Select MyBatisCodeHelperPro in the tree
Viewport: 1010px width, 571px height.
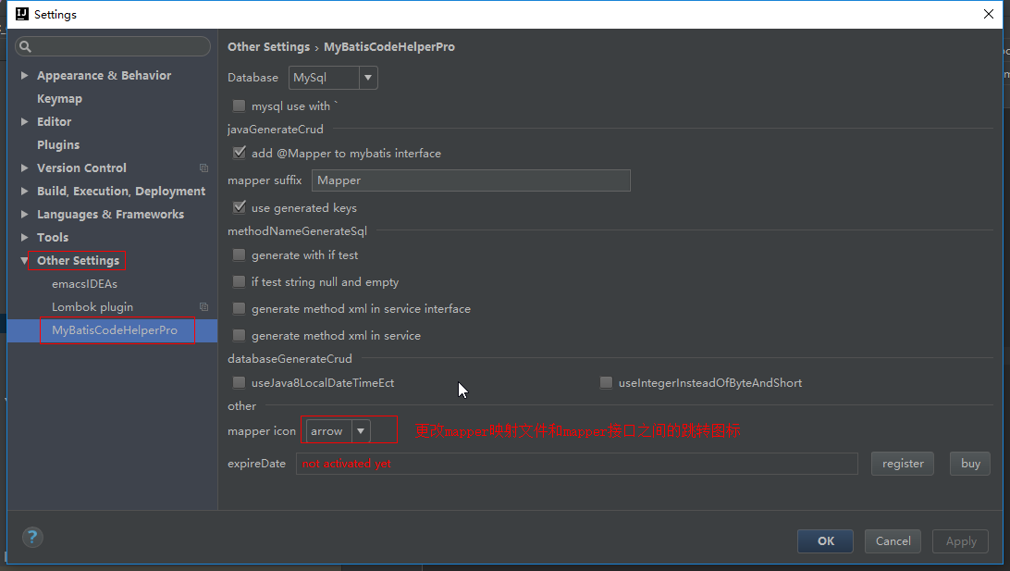114,330
